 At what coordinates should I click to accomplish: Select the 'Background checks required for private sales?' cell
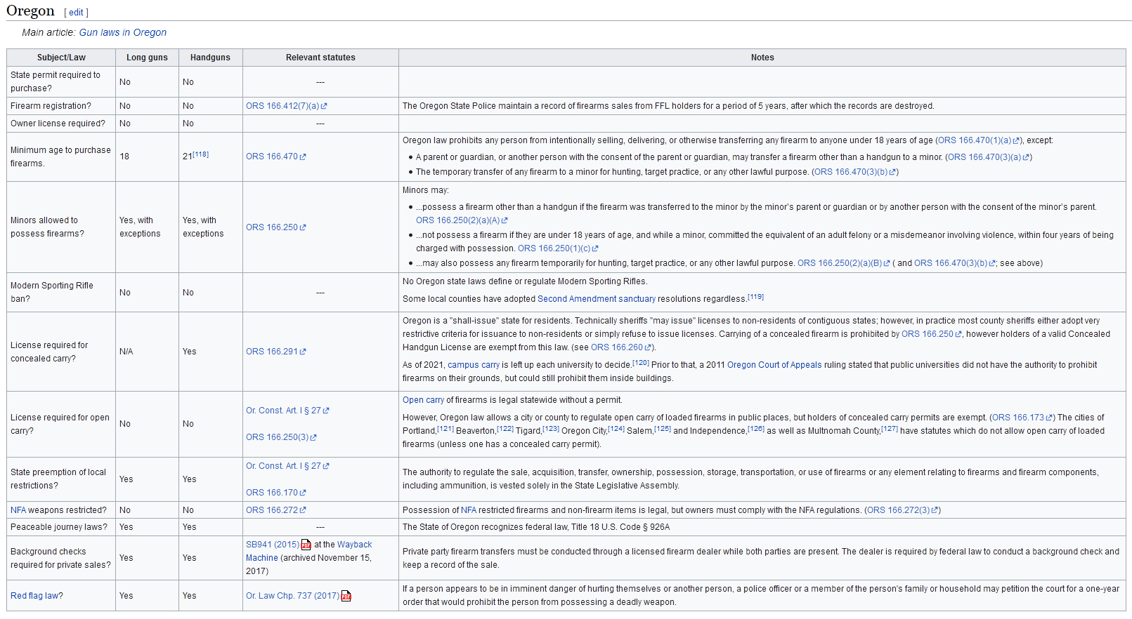point(61,558)
